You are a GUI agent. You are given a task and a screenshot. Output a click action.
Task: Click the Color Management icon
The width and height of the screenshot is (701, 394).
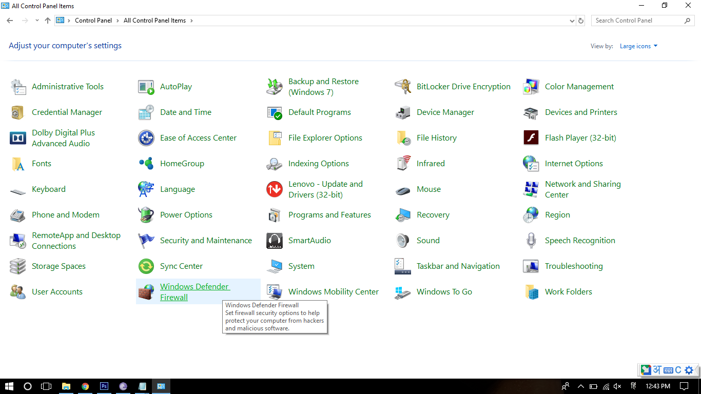(x=531, y=87)
